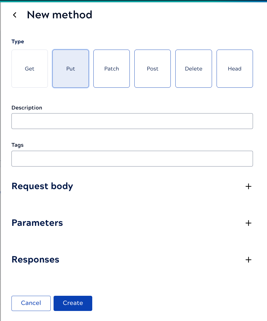The width and height of the screenshot is (267, 321).
Task: Select the Get method type
Action: (30, 68)
